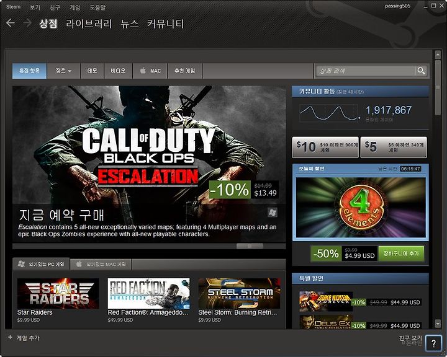447x357 pixels.
Task: Open the 친구 보기 friends list
Action: tap(410, 338)
